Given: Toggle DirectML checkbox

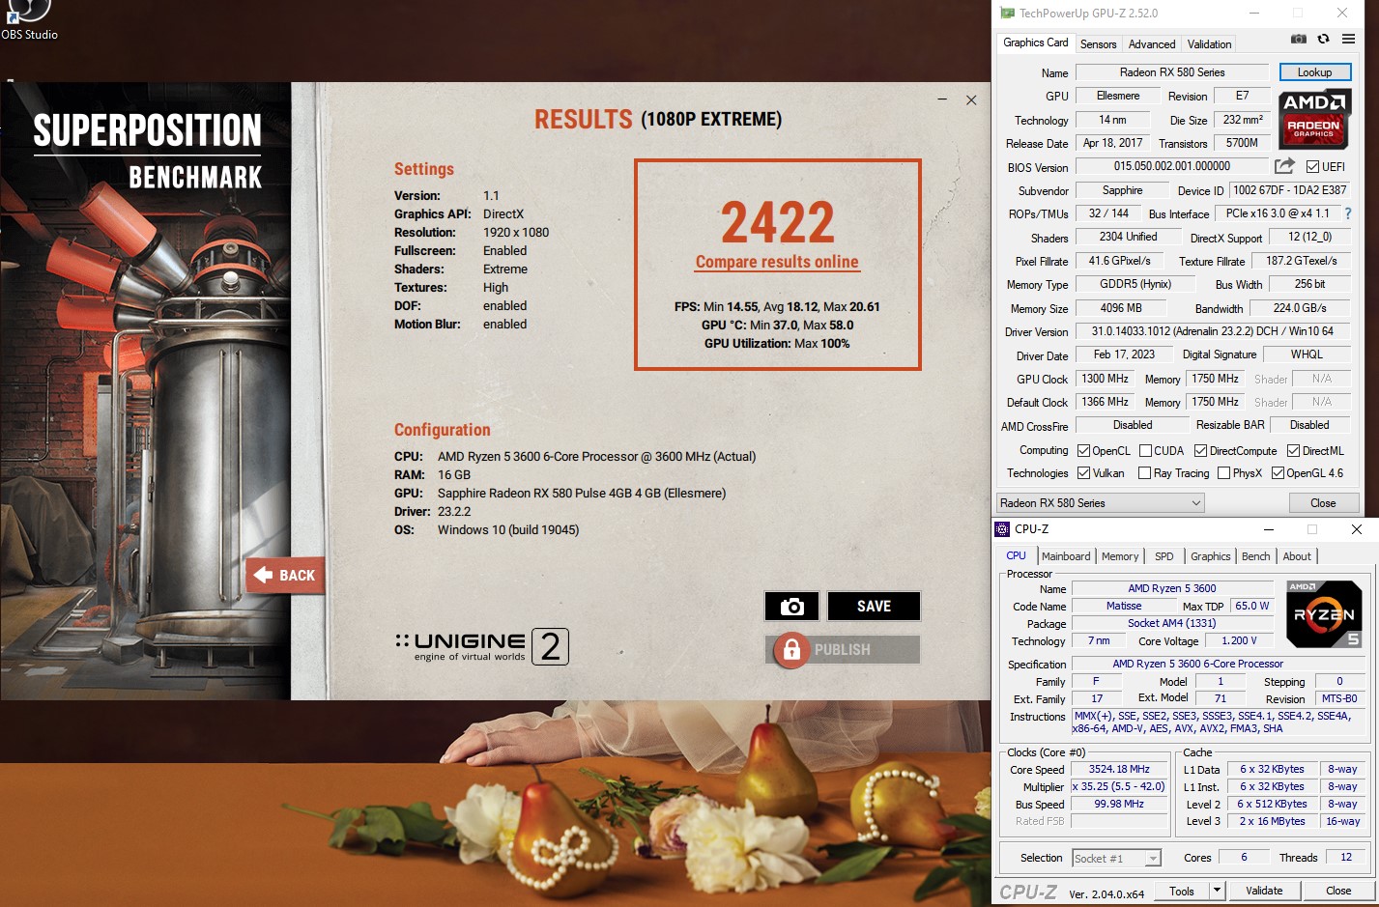Looking at the screenshot, I should 1293,451.
